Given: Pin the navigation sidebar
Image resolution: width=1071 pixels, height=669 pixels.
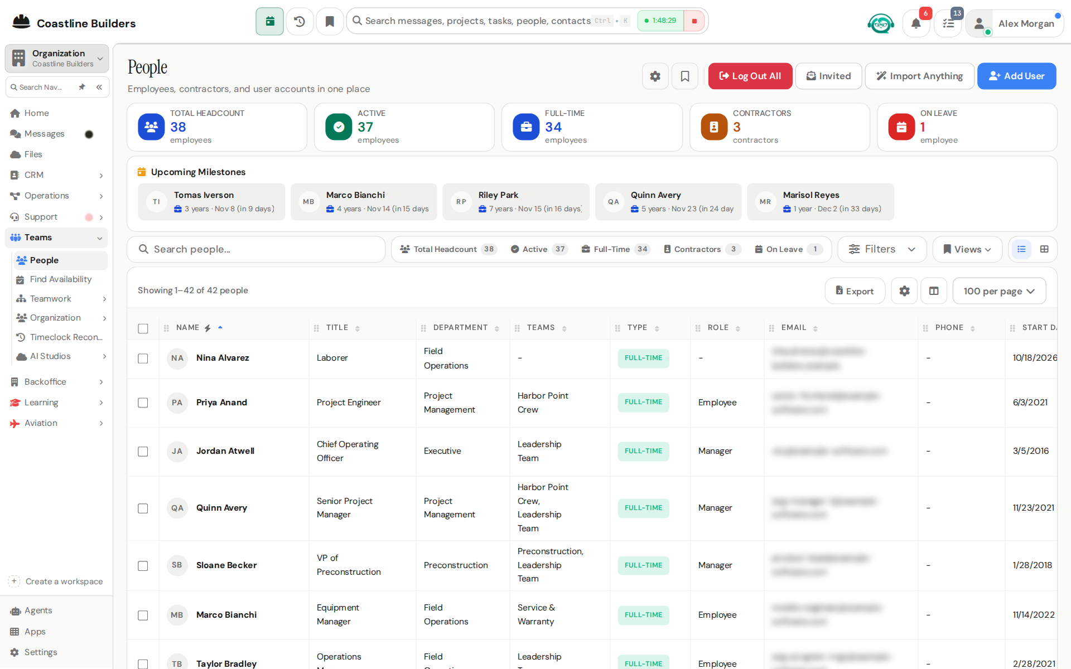Looking at the screenshot, I should [82, 87].
